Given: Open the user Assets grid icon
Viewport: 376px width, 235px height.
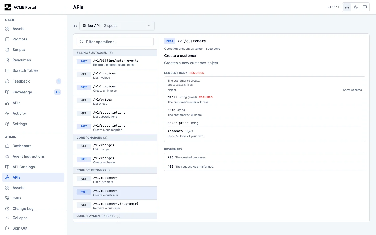Looking at the screenshot, I should 7,29.
